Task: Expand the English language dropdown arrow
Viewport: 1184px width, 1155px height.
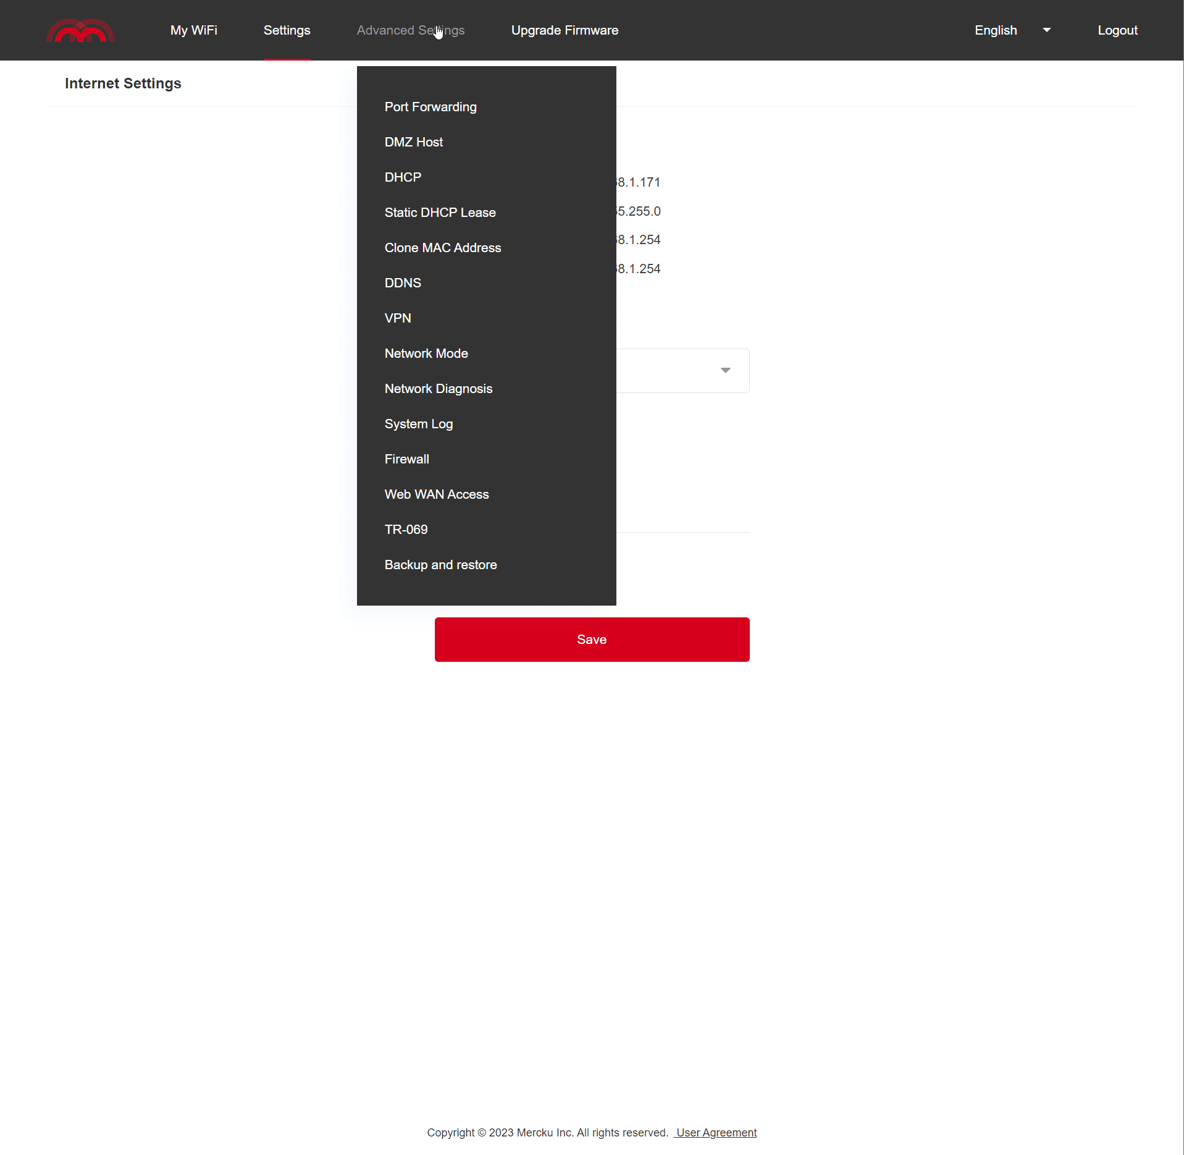Action: pyautogui.click(x=1046, y=30)
